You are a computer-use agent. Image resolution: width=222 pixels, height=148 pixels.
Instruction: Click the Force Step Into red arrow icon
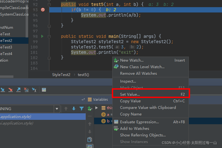click(10, 90)
